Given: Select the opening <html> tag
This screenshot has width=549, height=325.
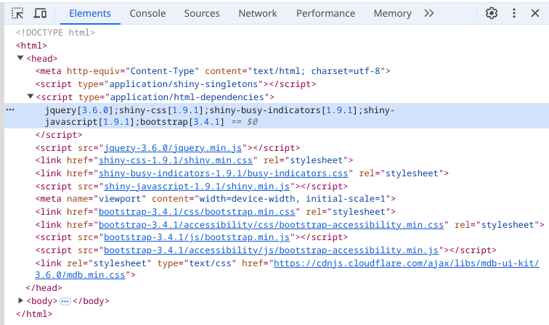Looking at the screenshot, I should pos(31,46).
